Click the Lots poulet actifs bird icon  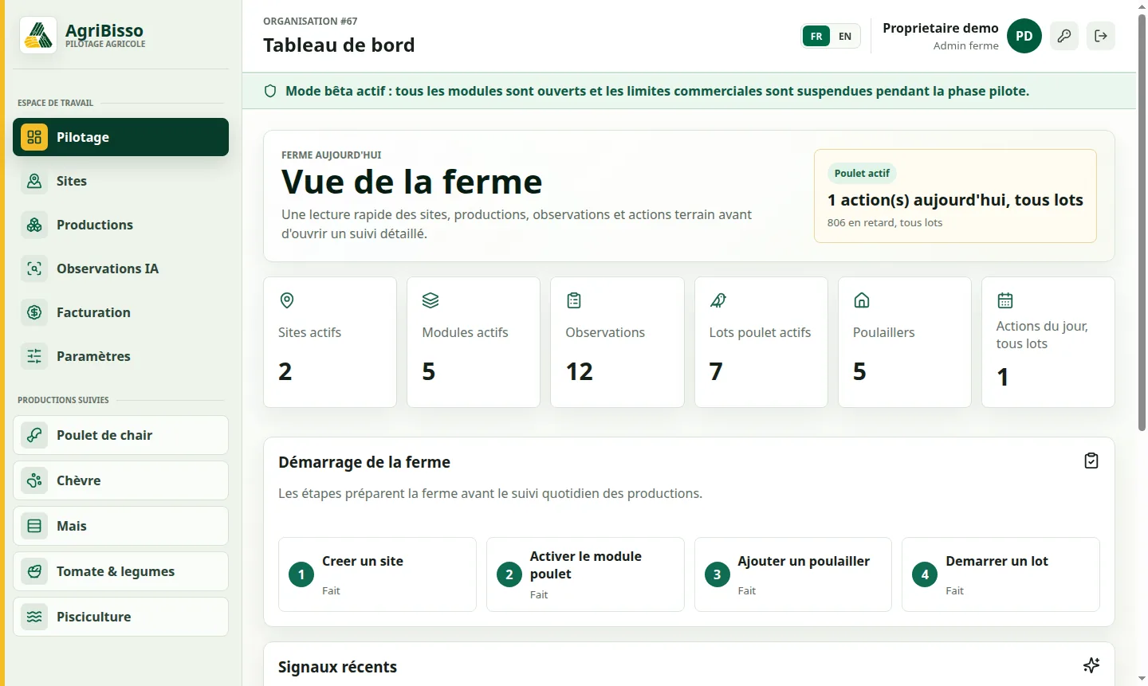tap(717, 300)
